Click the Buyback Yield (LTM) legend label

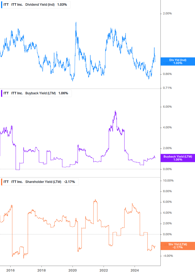pyautogui.click(x=41, y=93)
